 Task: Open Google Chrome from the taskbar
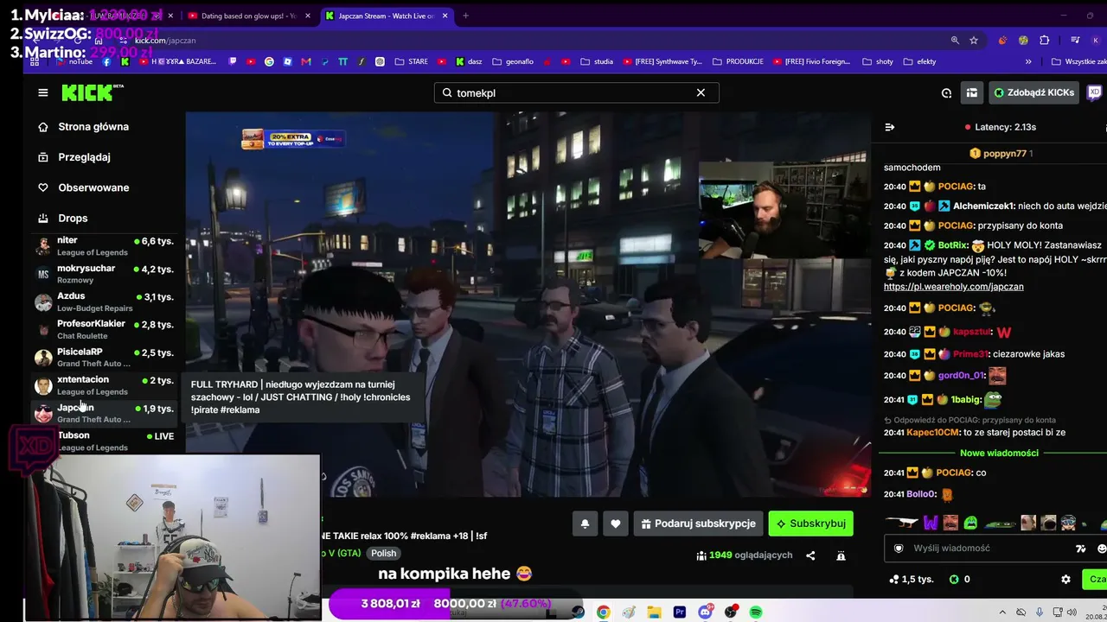pos(603,612)
